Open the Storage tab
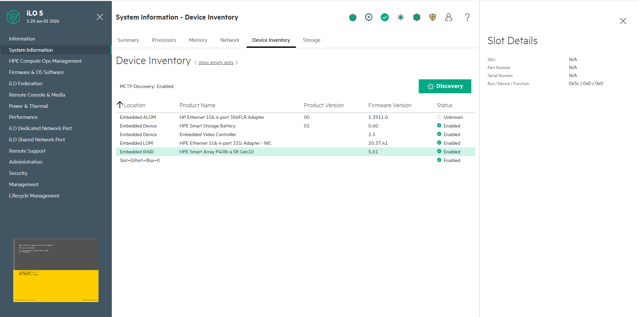 point(312,40)
